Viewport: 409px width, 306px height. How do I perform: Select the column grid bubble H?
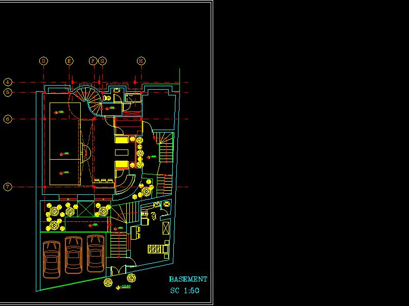pyautogui.click(x=141, y=61)
